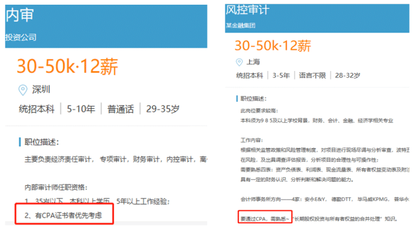This screenshot has height=228, width=415.
Task: Click the location pin icon beside 上海
Action: coord(239,62)
